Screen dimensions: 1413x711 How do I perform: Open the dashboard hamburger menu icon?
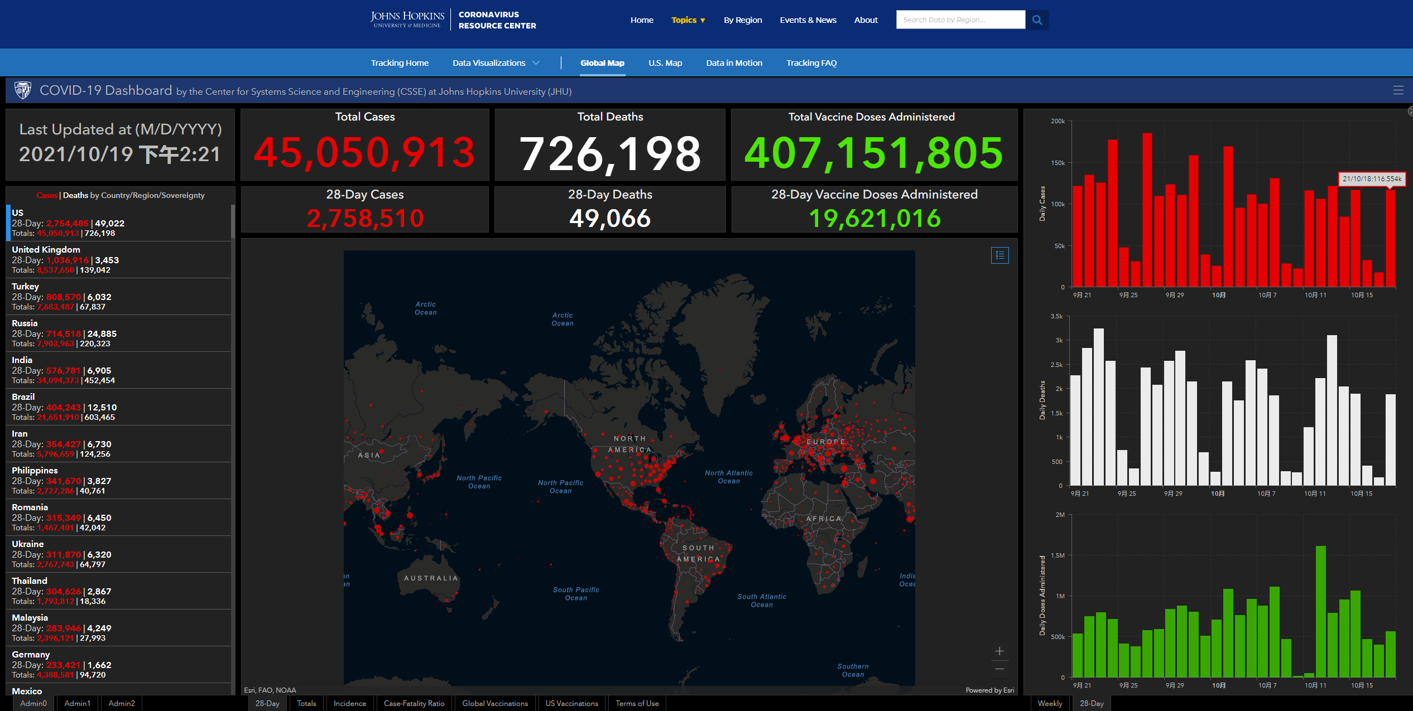pyautogui.click(x=1398, y=90)
